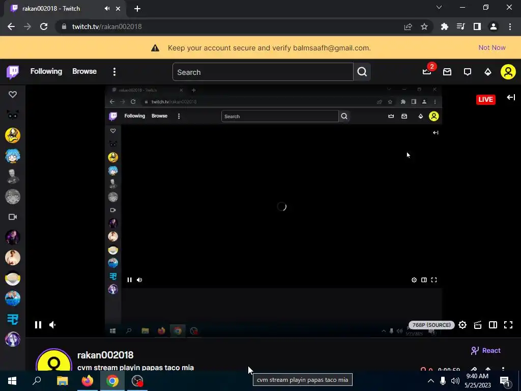Viewport: 521px width, 391px height.
Task: Switch to Firefox in the taskbar
Action: (x=88, y=381)
